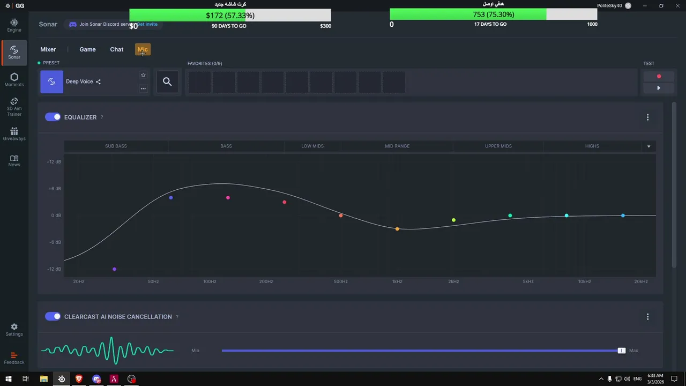Play back mic test recording
This screenshot has width=686, height=386.
[x=659, y=88]
